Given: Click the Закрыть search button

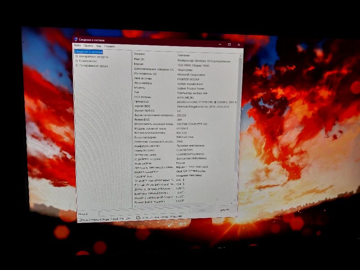Looking at the screenshot, I should pos(225,209).
